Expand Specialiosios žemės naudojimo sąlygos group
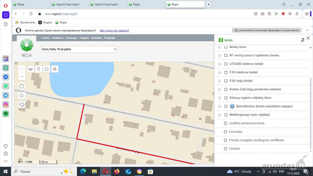 click(x=220, y=106)
